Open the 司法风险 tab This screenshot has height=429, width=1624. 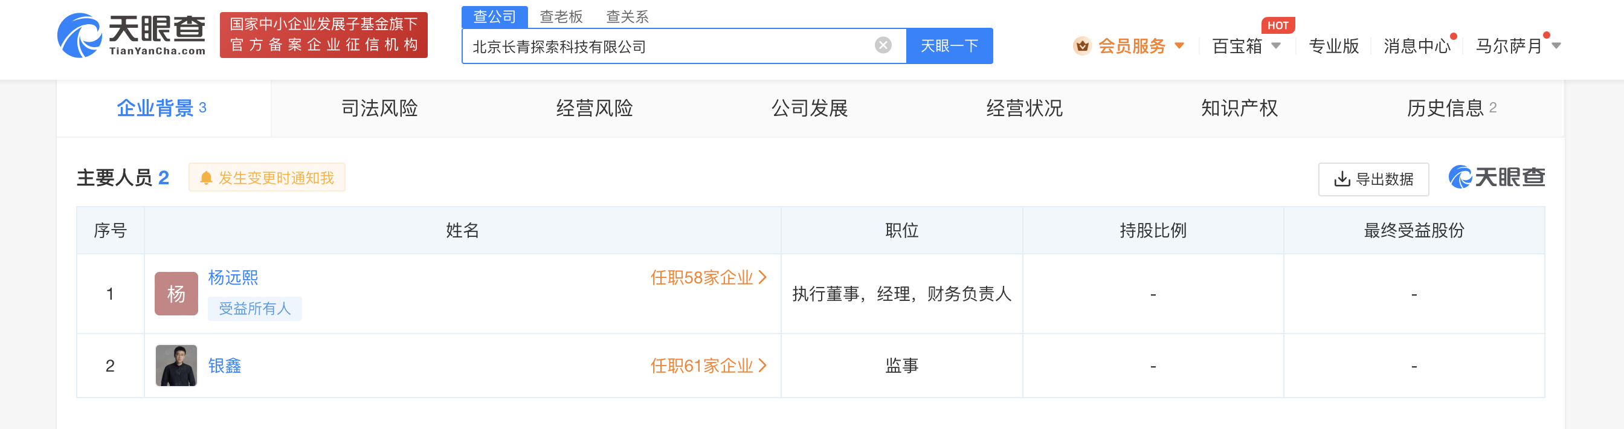379,109
